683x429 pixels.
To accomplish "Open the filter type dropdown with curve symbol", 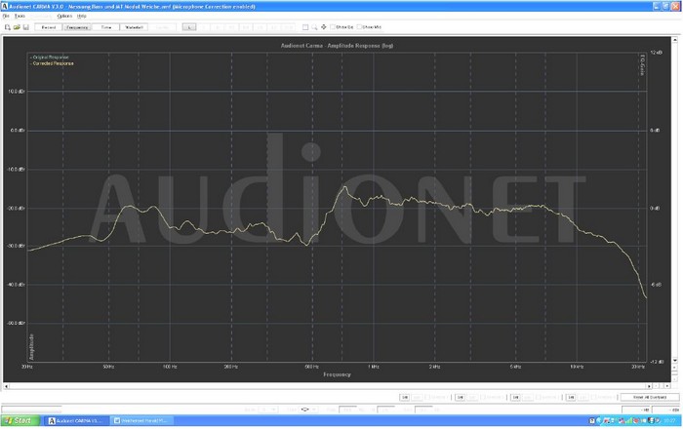I will pyautogui.click(x=308, y=409).
